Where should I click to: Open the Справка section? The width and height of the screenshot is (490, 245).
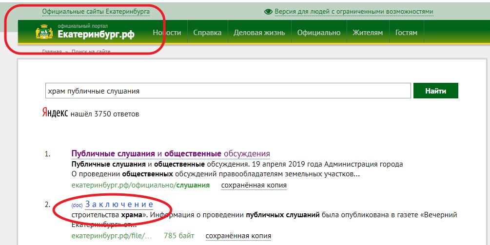(207, 33)
